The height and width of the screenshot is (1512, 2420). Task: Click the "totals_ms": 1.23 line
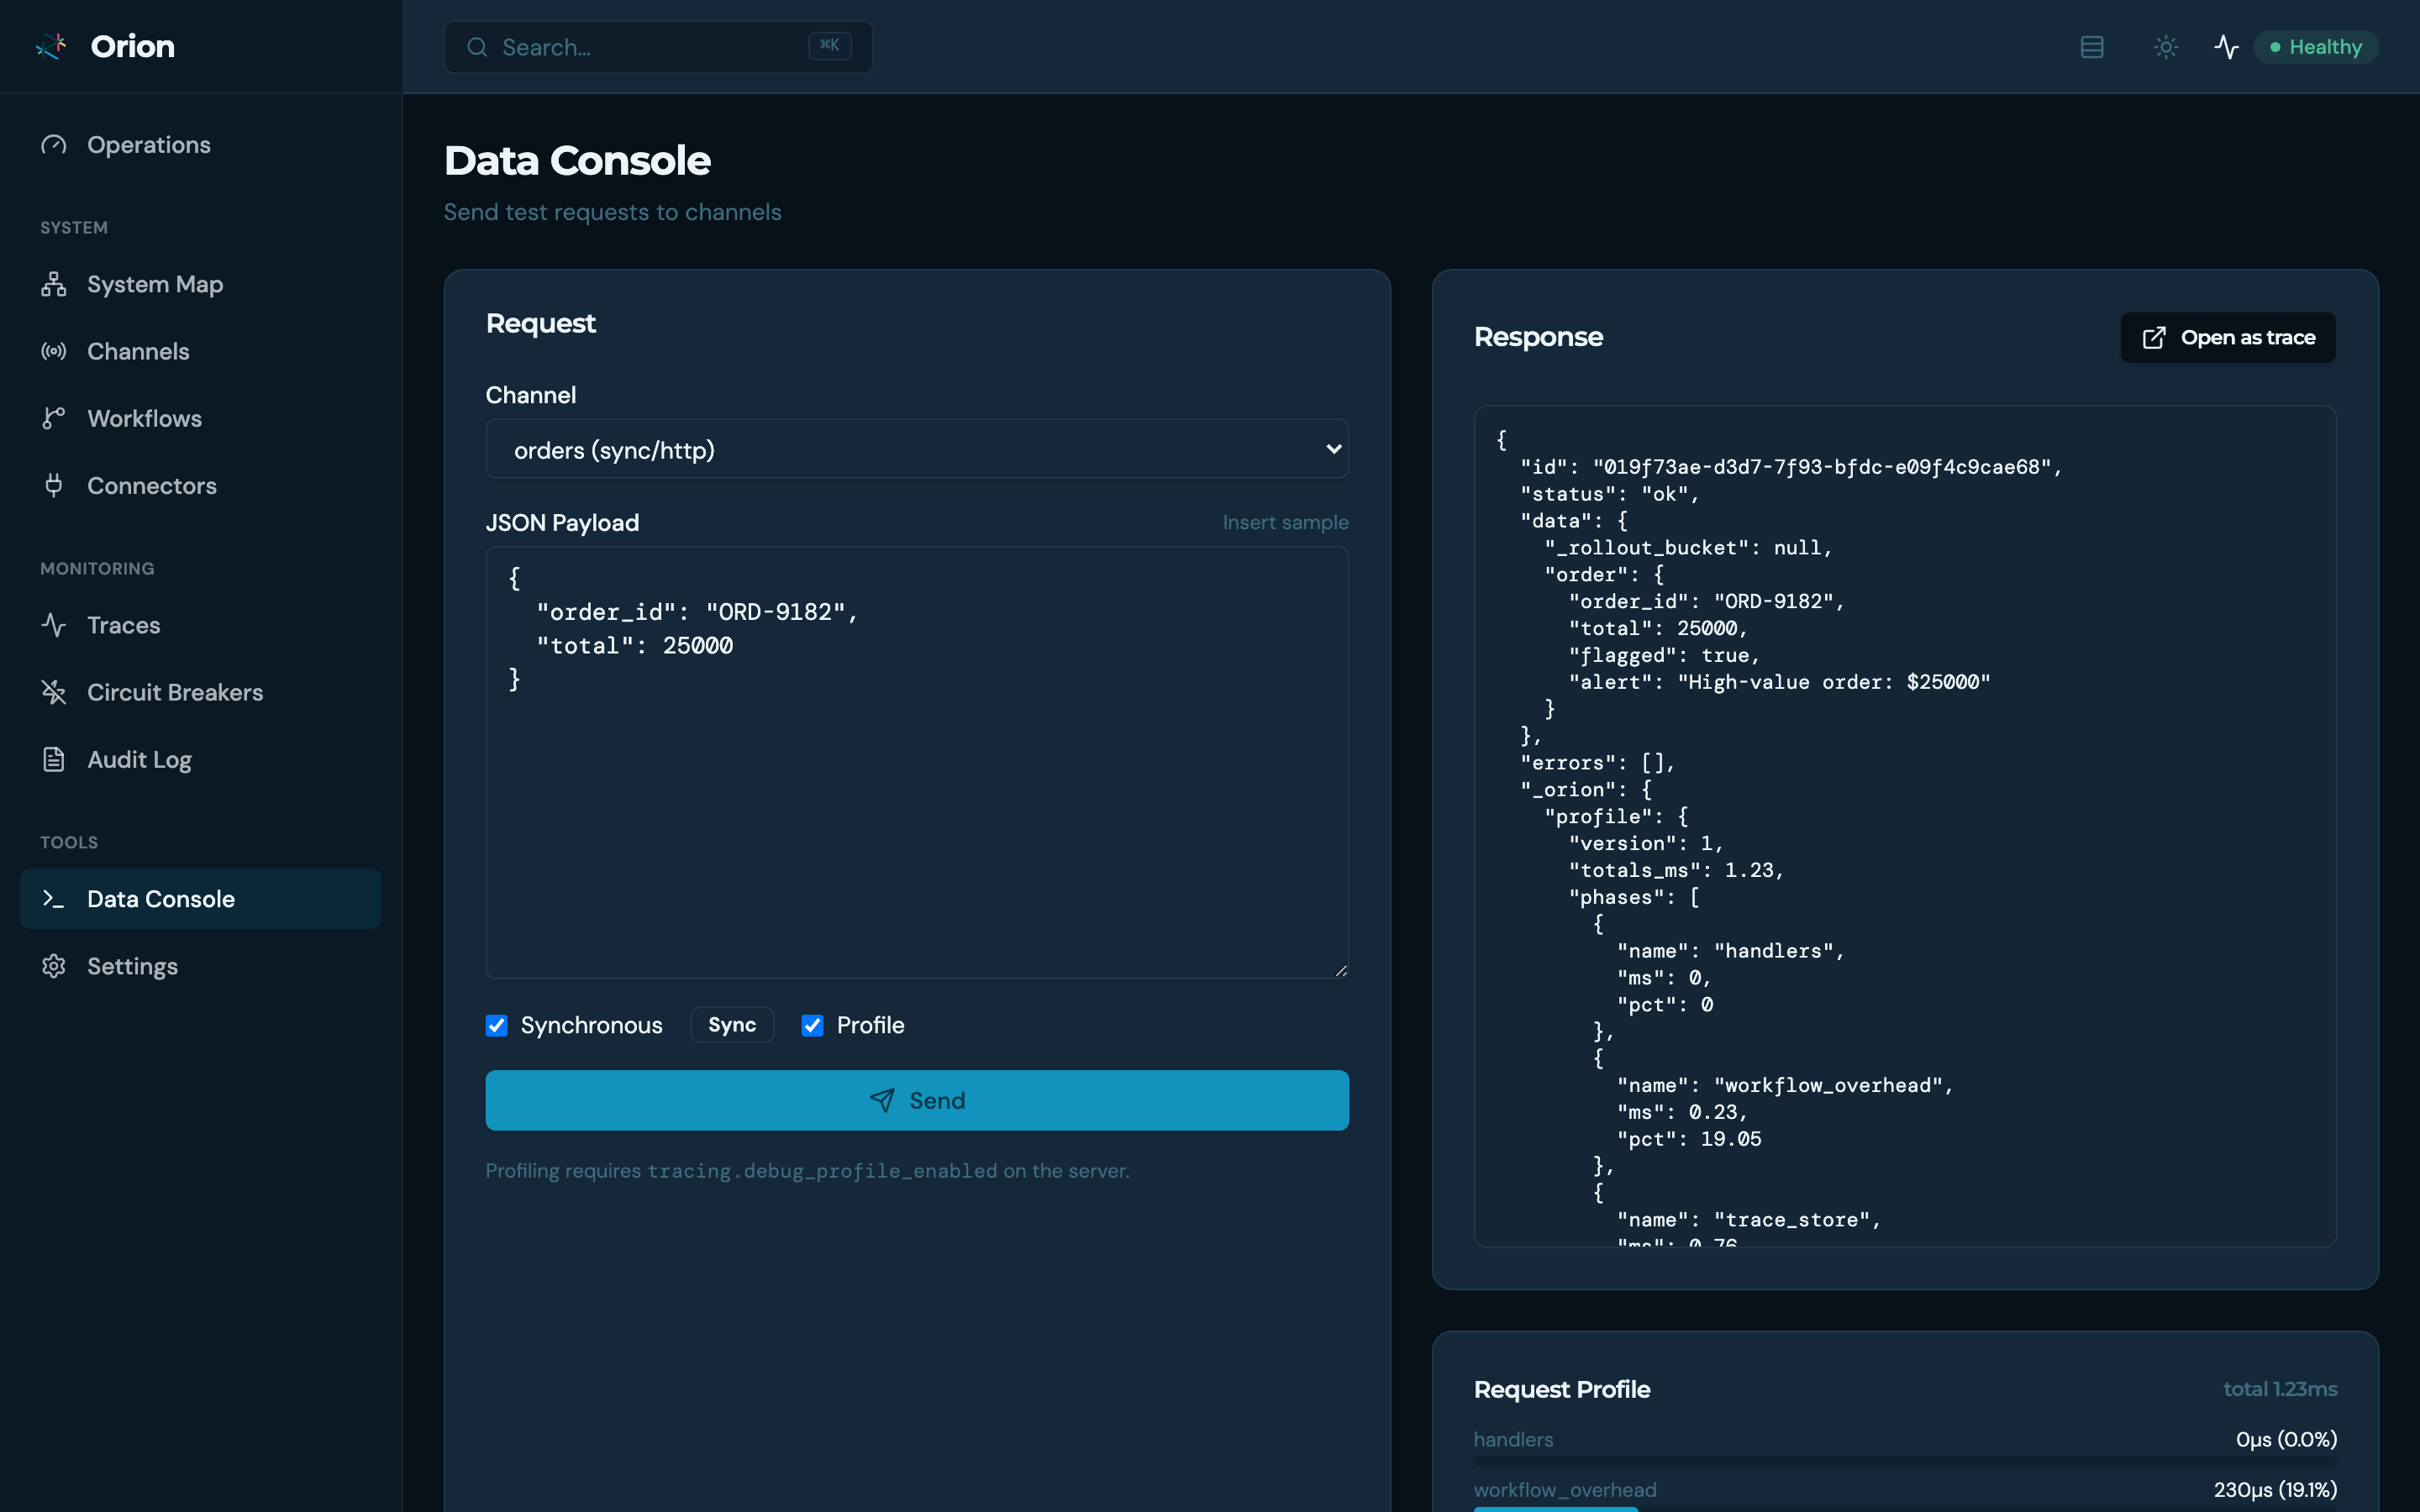pos(1676,870)
